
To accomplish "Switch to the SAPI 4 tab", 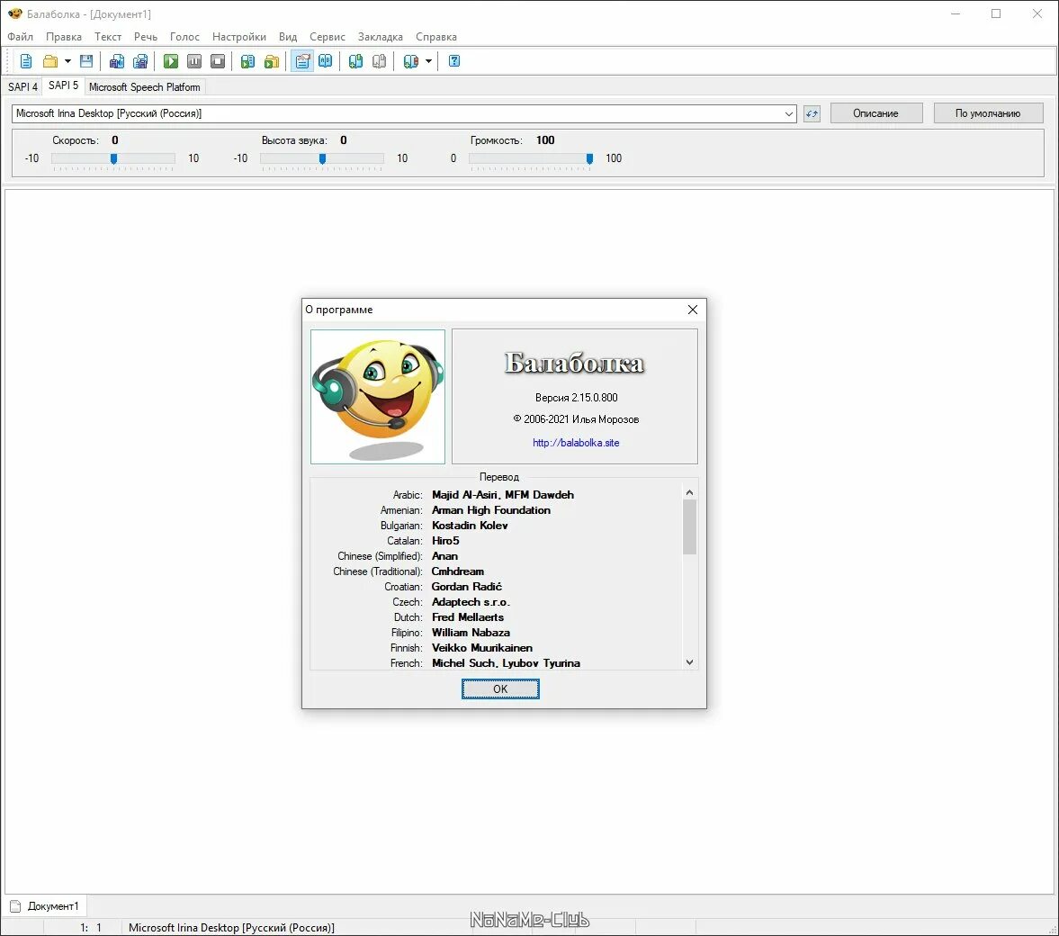I will (x=23, y=87).
